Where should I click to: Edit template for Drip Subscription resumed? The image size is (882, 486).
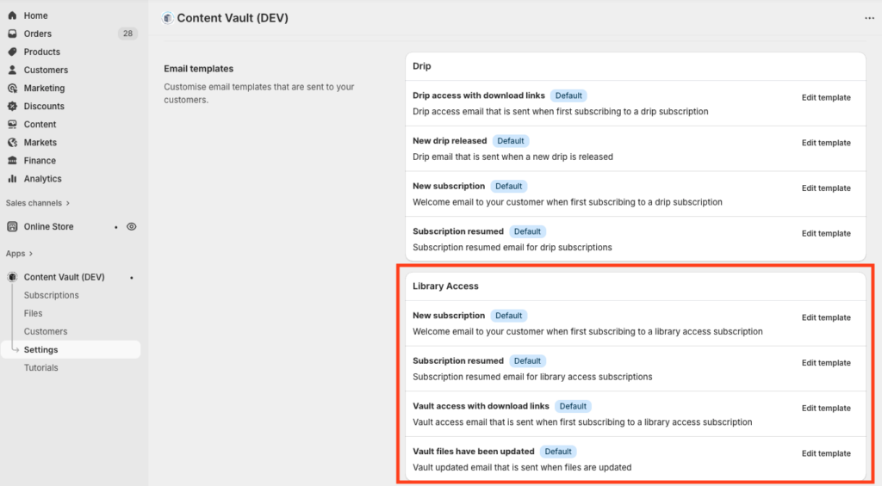pos(826,233)
